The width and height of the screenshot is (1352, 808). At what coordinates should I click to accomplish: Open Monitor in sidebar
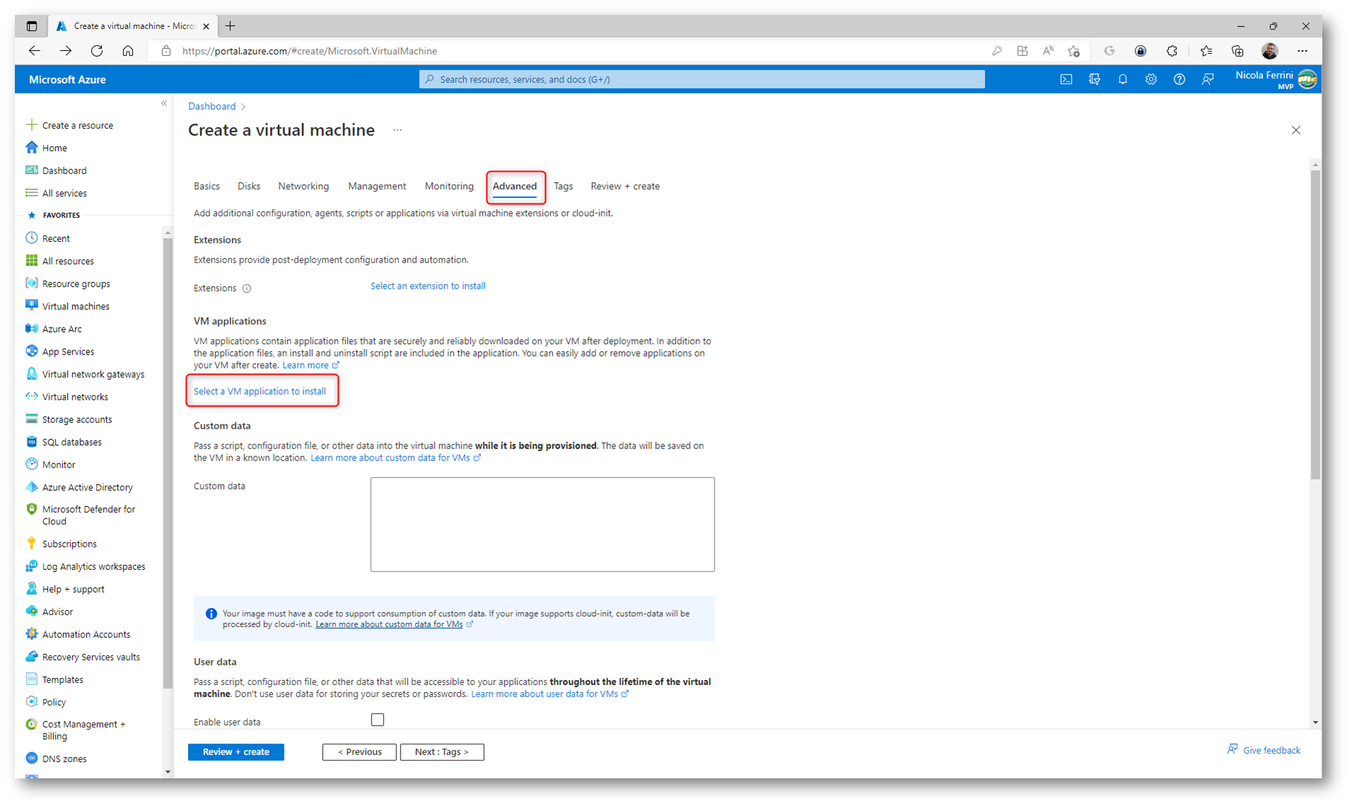(x=59, y=464)
